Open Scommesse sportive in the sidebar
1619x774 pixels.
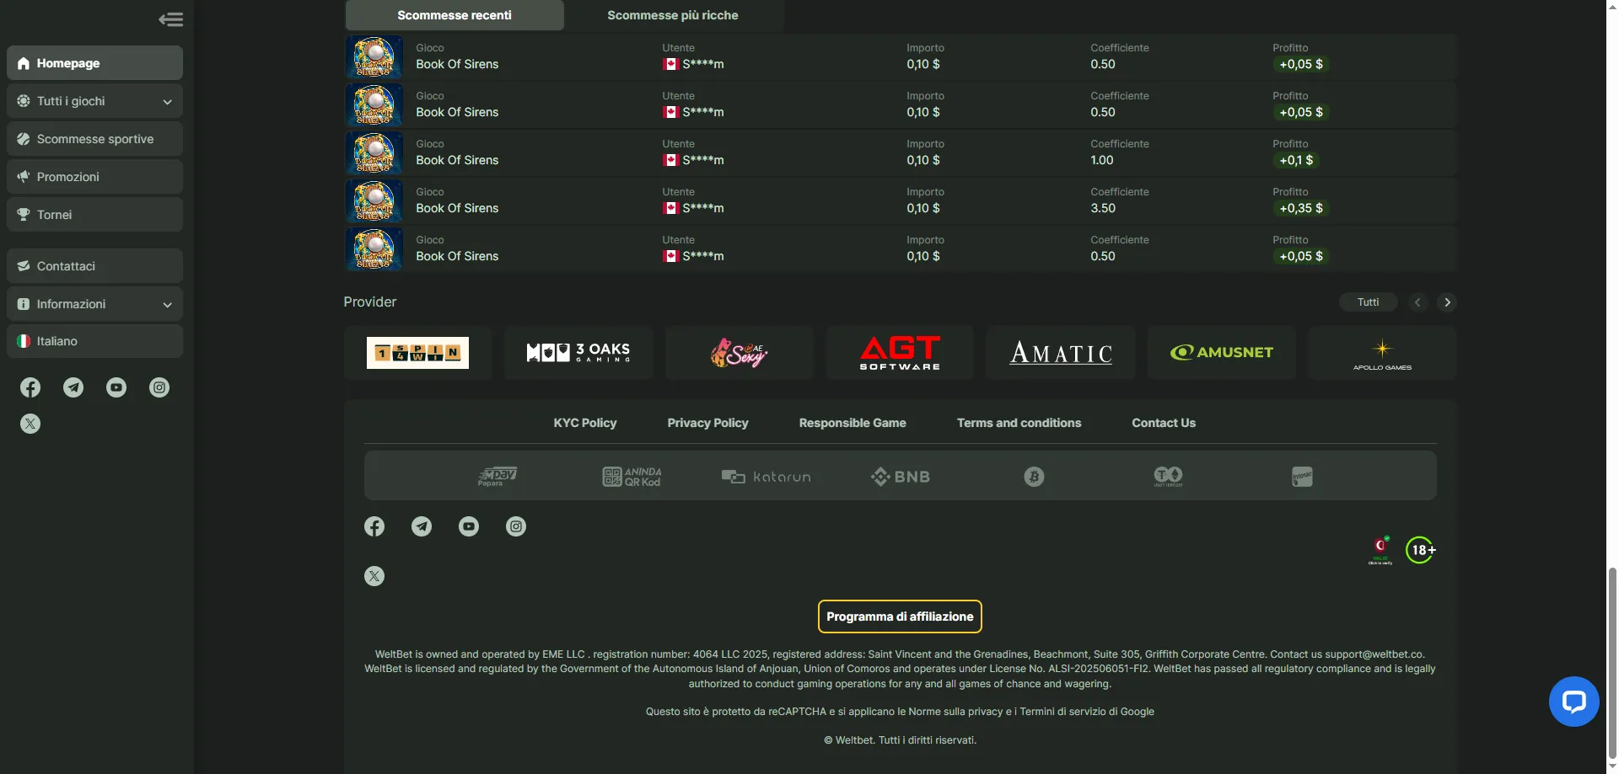tap(94, 139)
